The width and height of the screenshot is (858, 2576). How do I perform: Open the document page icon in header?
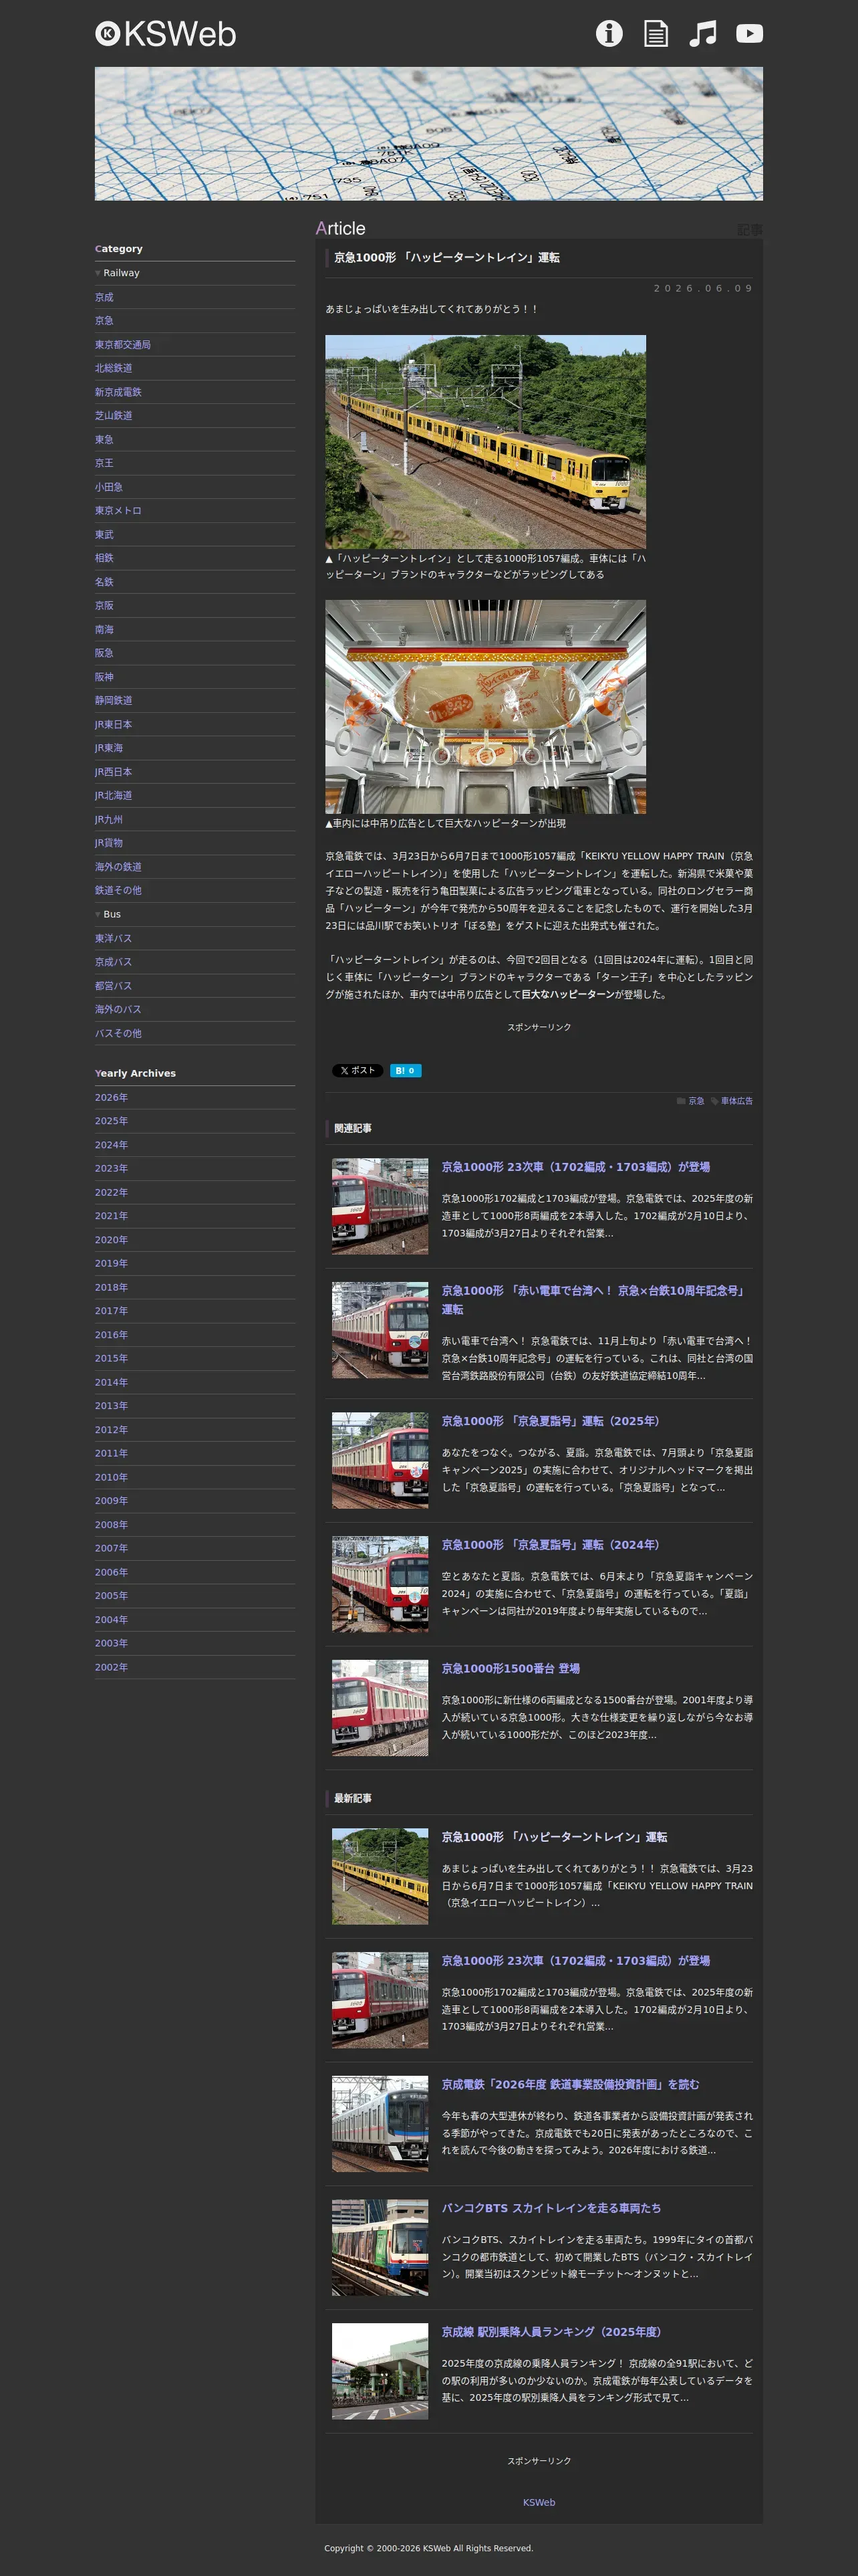point(656,34)
